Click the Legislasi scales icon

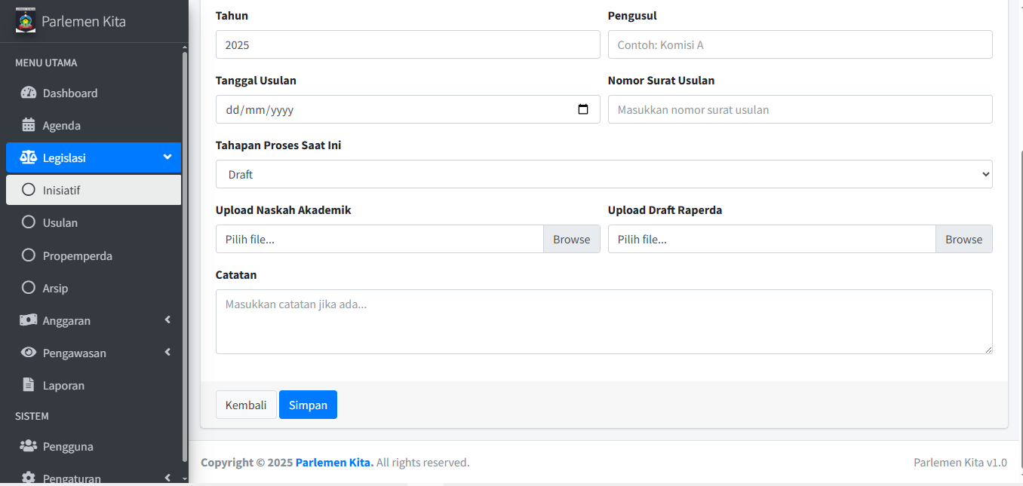(29, 158)
